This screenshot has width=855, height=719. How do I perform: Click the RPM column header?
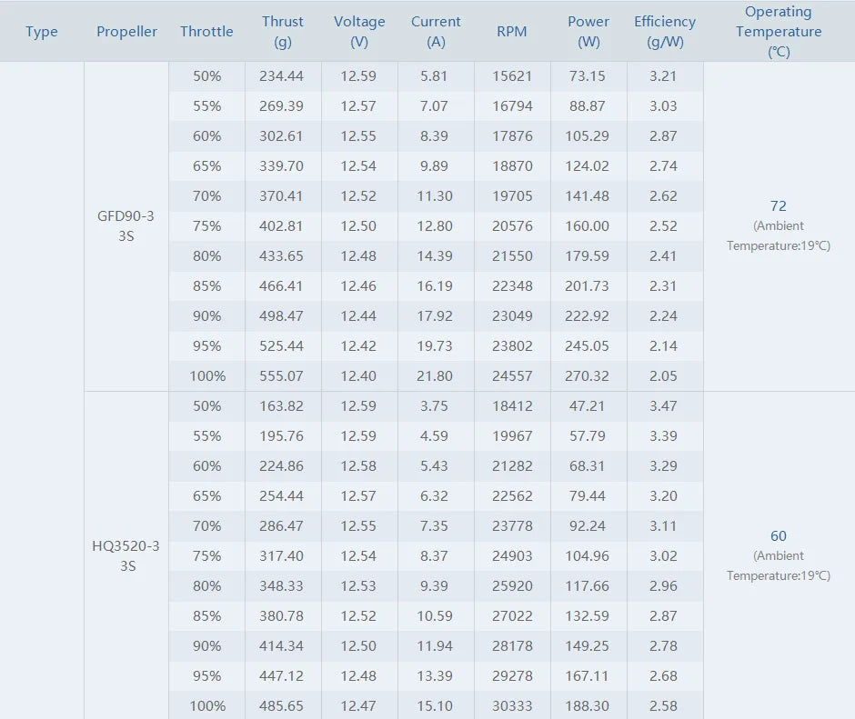(x=511, y=32)
